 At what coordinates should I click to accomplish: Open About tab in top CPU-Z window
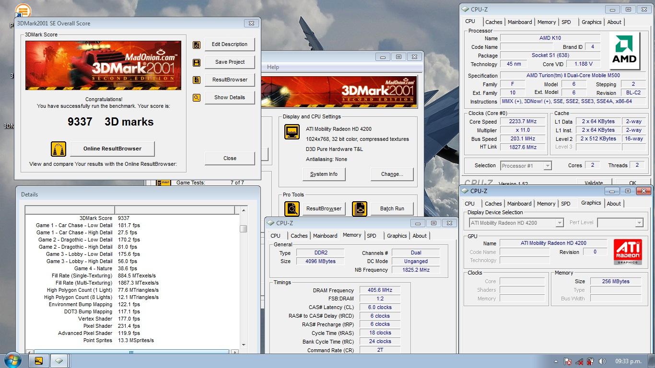coord(614,22)
